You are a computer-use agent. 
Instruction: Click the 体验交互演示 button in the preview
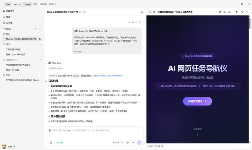(x=197, y=101)
